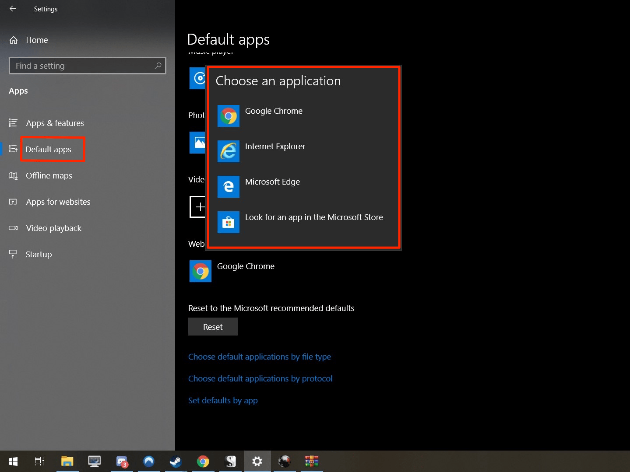This screenshot has height=472, width=630.
Task: Open Startup settings page
Action: tap(39, 255)
